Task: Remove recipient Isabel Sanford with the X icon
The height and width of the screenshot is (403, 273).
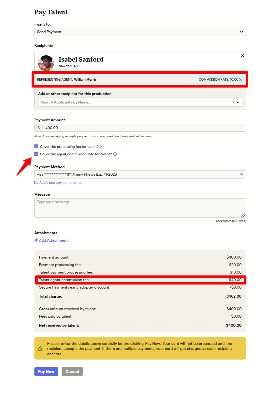Action: point(242,55)
